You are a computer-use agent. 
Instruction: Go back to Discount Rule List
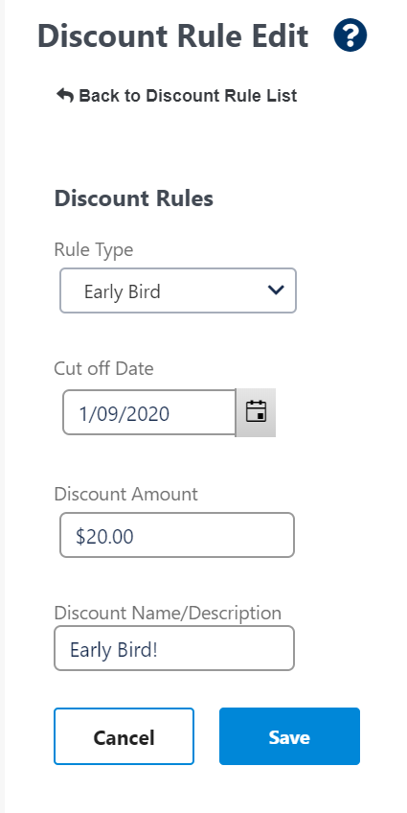point(176,96)
